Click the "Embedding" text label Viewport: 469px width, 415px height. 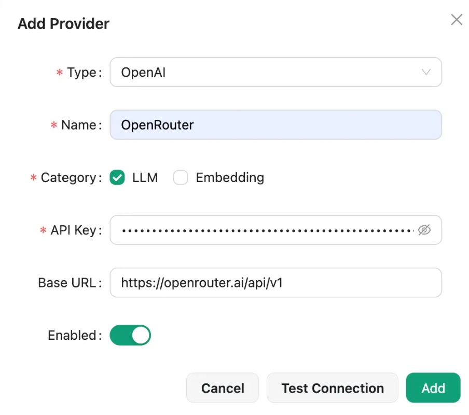[230, 178]
